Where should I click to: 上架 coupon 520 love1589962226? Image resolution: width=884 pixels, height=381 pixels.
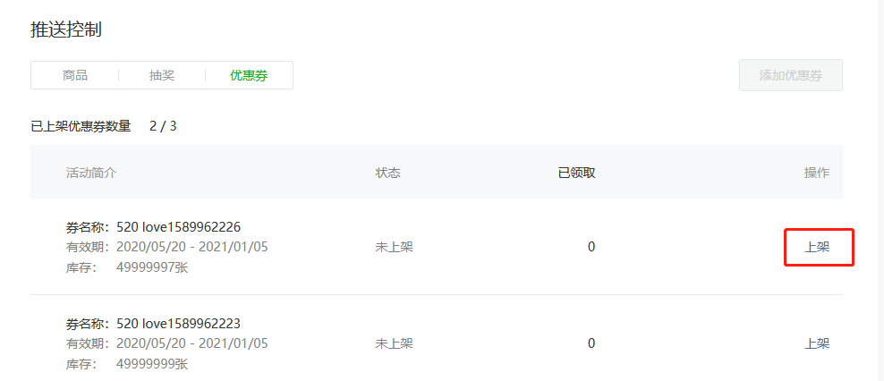point(816,247)
